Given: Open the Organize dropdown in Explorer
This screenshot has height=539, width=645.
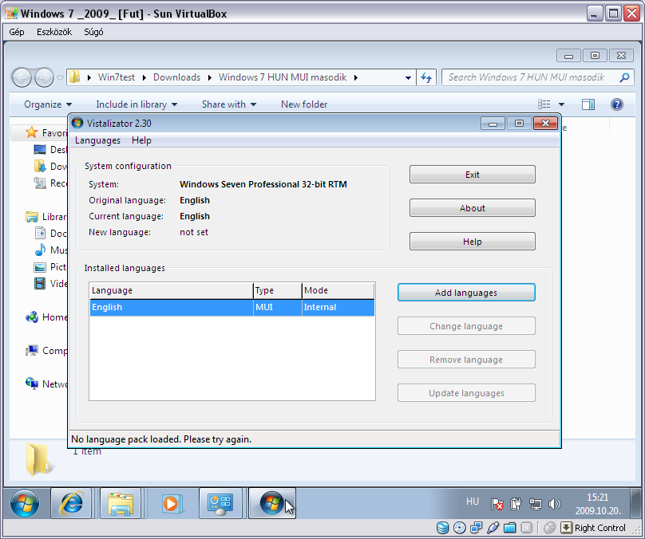Looking at the screenshot, I should click(x=48, y=104).
